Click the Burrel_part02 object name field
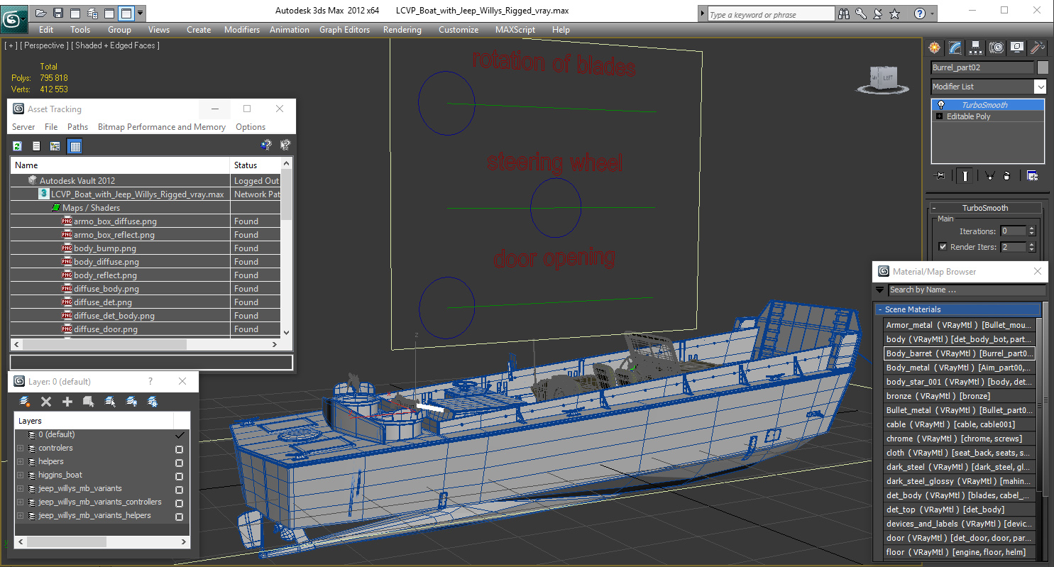Viewport: 1054px width, 567px height. (982, 67)
